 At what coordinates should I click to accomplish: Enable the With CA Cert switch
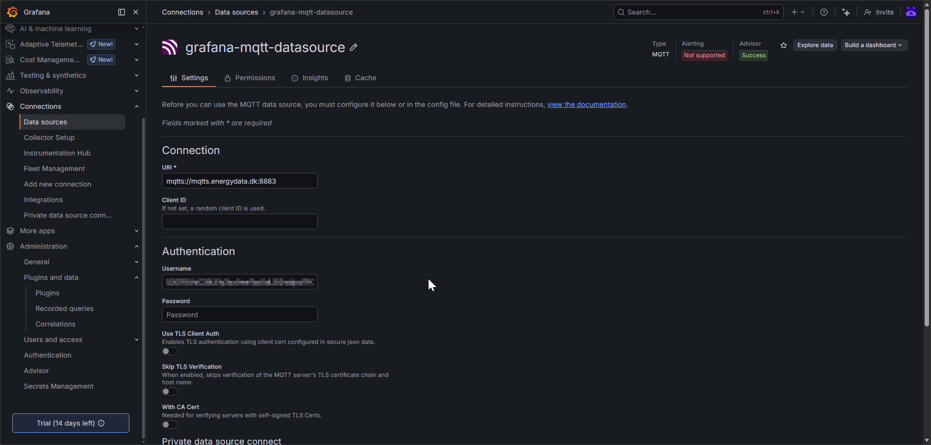(170, 425)
